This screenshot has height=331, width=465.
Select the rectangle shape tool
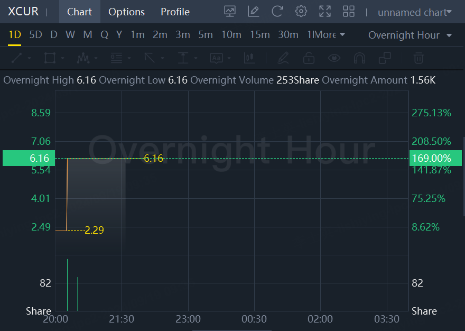click(x=50, y=58)
